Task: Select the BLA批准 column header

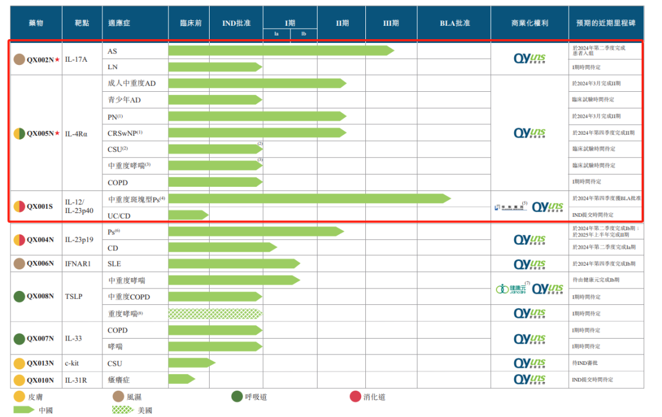Action: 455,23
